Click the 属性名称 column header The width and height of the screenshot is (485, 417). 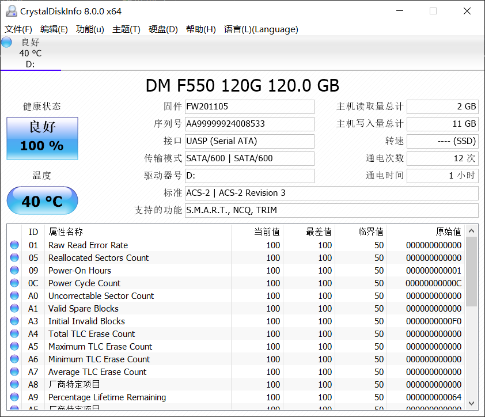(138, 232)
